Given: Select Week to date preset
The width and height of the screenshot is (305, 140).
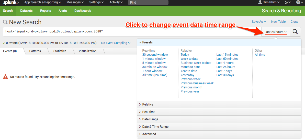Looking at the screenshot, I should click(x=189, y=59).
